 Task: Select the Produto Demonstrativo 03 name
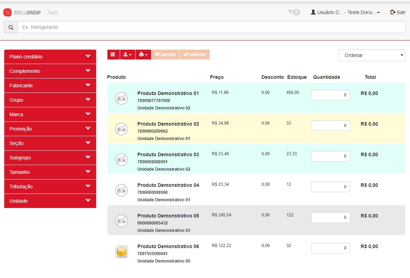[x=168, y=154]
